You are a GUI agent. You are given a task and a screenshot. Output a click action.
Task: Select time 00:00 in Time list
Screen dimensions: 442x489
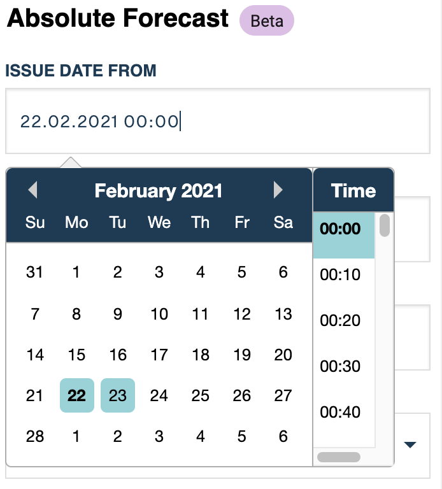pos(344,236)
